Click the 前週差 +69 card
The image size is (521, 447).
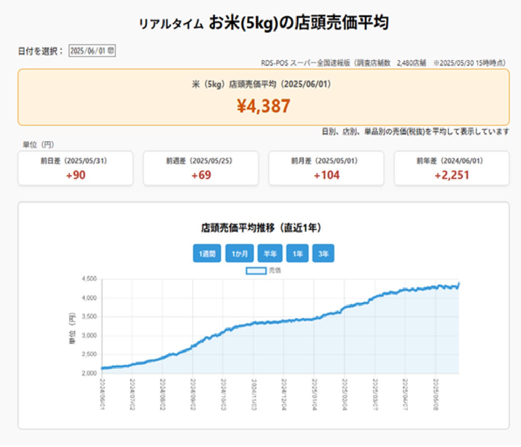click(200, 168)
